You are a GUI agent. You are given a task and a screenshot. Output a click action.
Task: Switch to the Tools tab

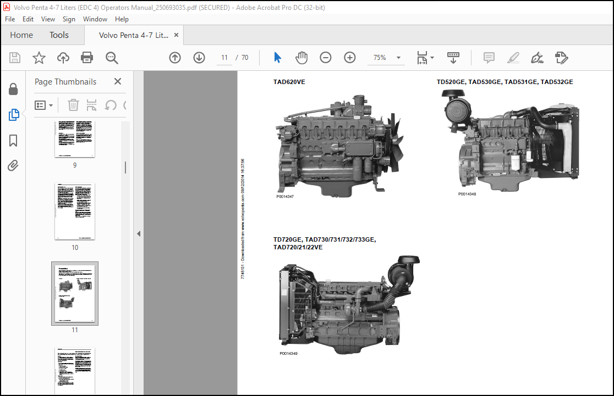point(59,35)
